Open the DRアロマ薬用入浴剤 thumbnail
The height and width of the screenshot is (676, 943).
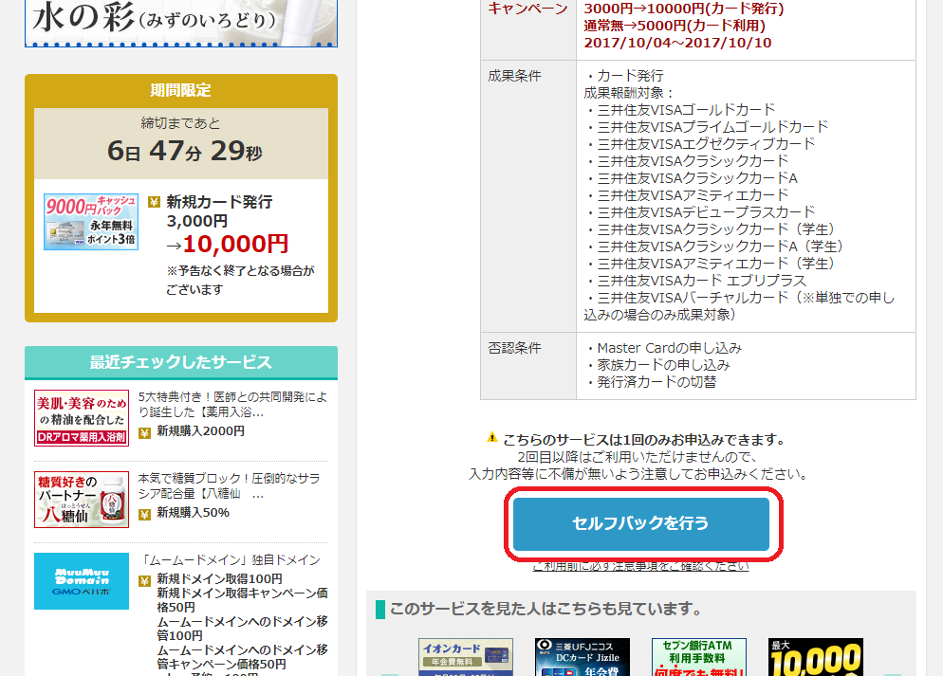tap(82, 418)
